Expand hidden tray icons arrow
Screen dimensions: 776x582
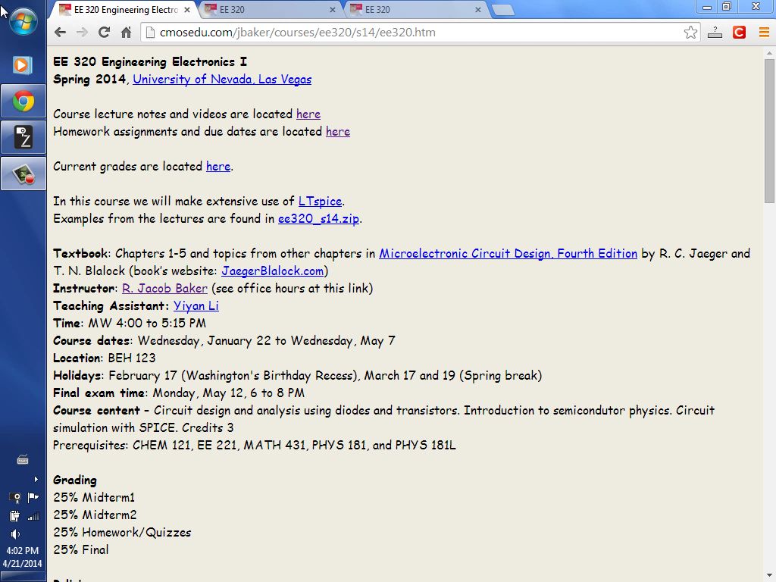[36, 479]
